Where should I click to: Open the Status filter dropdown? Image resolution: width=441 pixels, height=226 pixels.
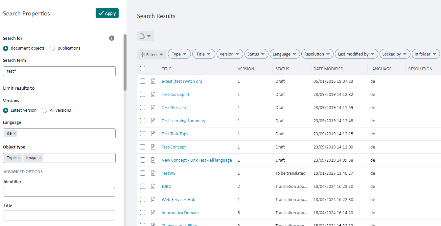coord(256,54)
